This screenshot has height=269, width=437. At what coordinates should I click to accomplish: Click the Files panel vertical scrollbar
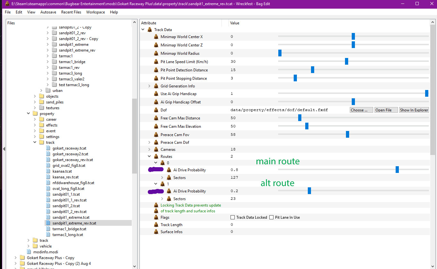pos(134,136)
